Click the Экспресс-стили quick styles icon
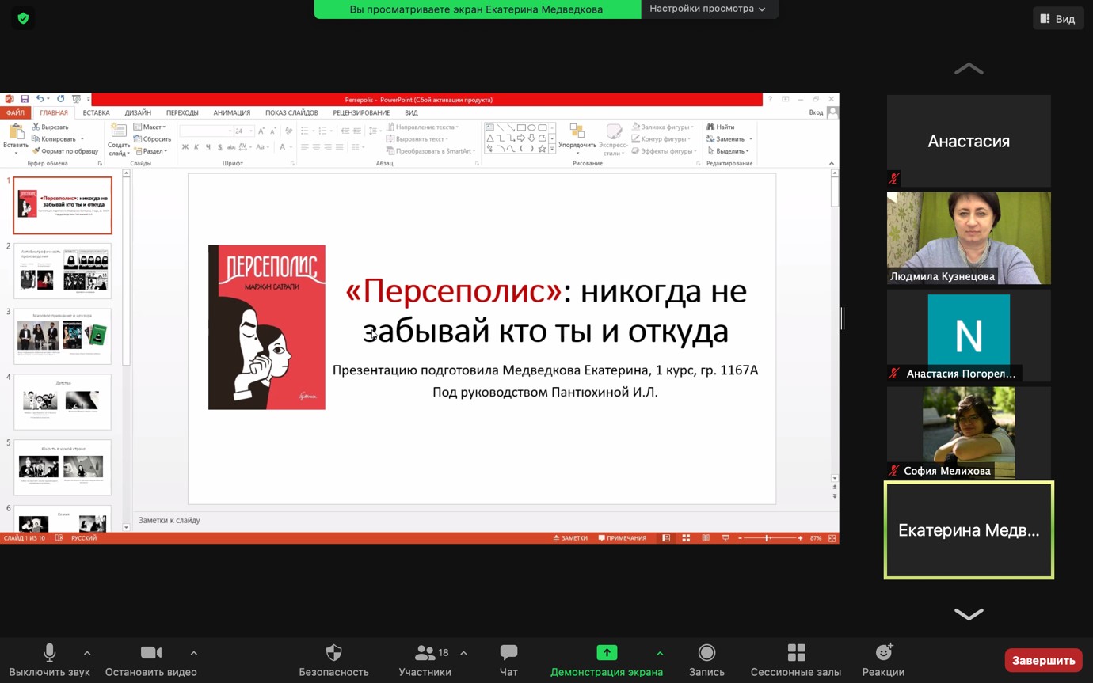Image resolution: width=1093 pixels, height=683 pixels. point(614,131)
